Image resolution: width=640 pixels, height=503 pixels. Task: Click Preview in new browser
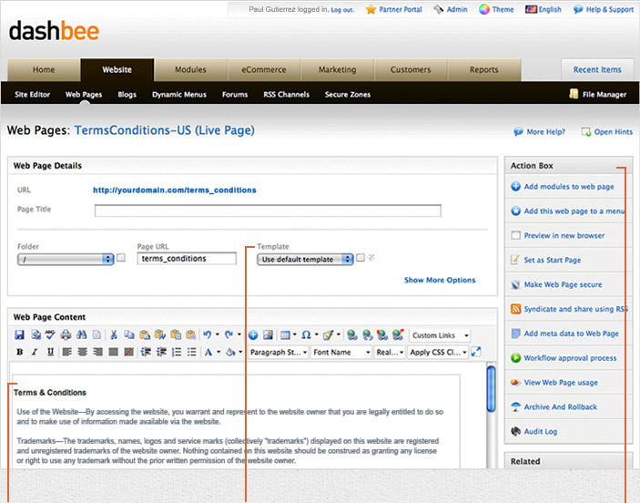point(564,235)
